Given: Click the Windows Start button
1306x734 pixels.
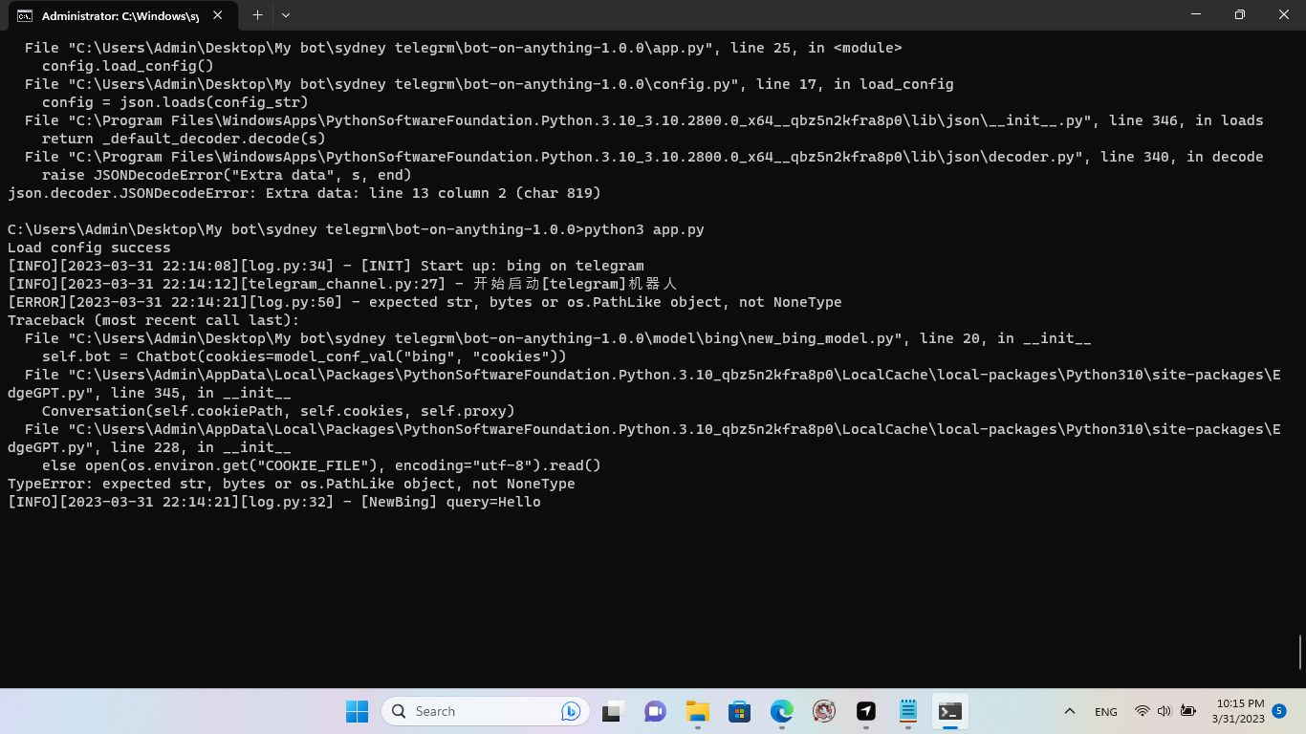Looking at the screenshot, I should click(357, 711).
